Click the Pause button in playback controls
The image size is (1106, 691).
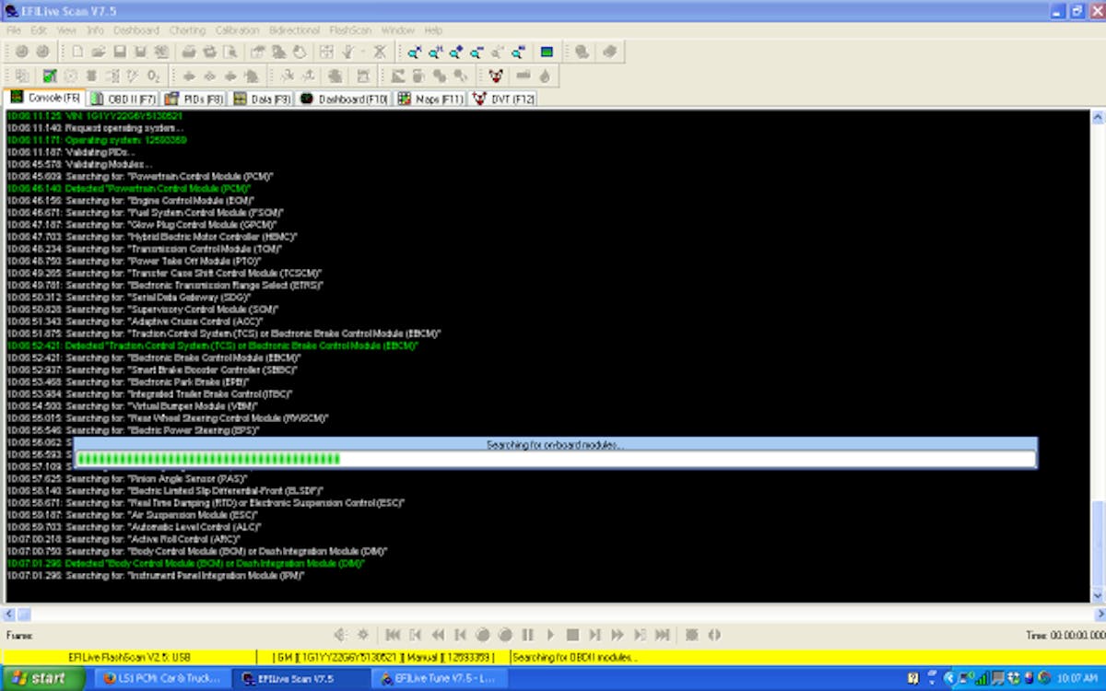coord(528,634)
